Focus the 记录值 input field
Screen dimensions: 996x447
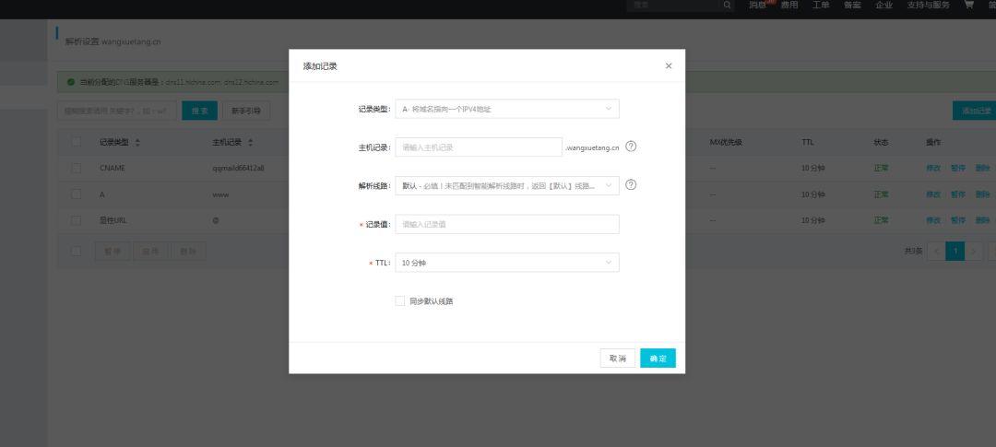507,224
